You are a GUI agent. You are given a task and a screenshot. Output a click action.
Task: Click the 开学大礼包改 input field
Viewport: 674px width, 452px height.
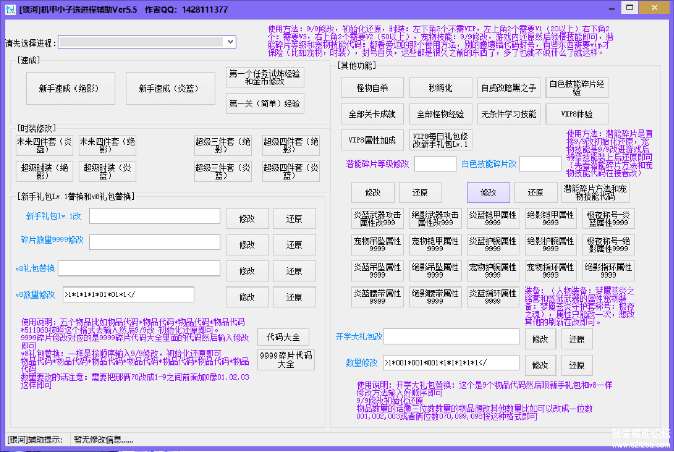451,337
